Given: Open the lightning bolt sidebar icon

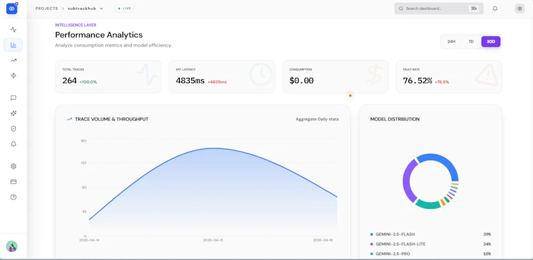Looking at the screenshot, I should tap(13, 76).
